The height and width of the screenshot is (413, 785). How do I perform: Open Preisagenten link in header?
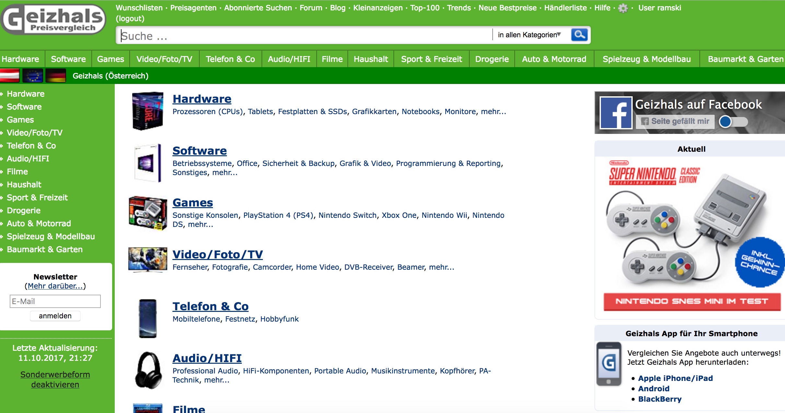[193, 8]
